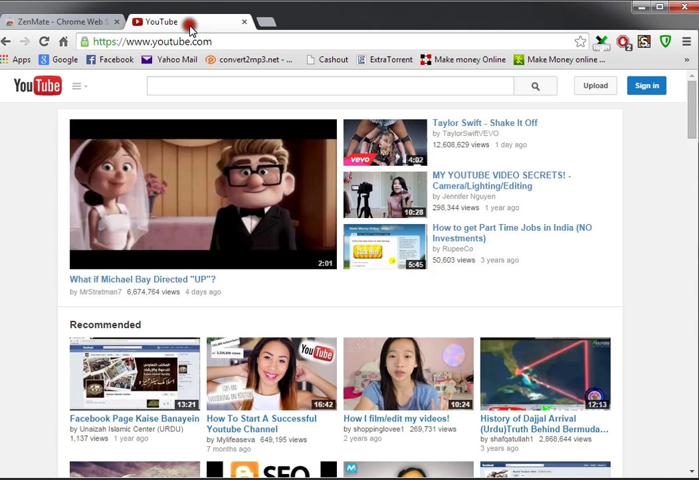
Task: Open Facebook Page Kaise Banayein thumbnail
Action: (135, 373)
